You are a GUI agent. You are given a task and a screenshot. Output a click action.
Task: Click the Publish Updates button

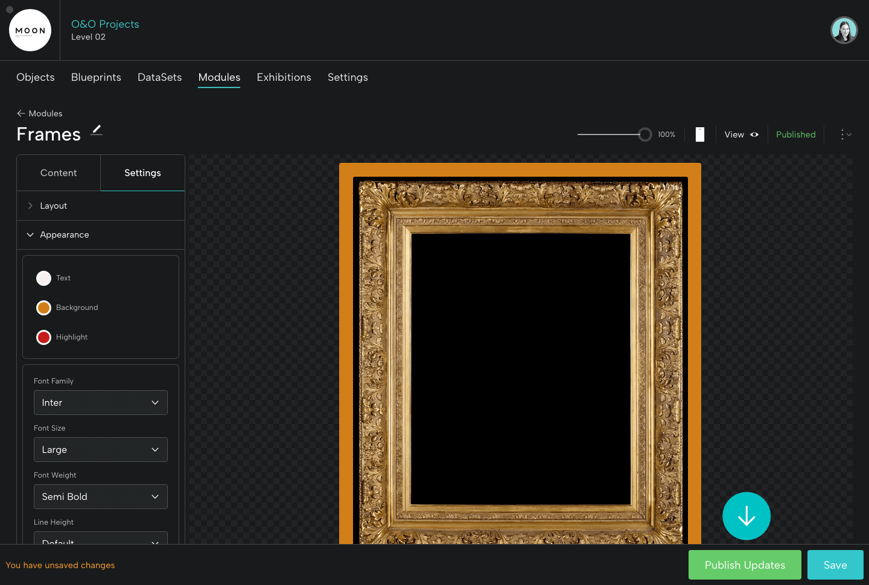[x=745, y=565]
